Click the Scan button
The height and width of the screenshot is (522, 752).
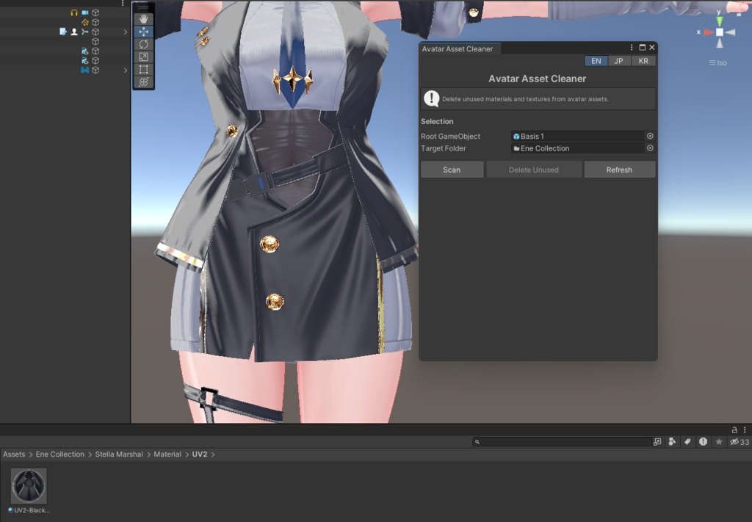pos(452,170)
